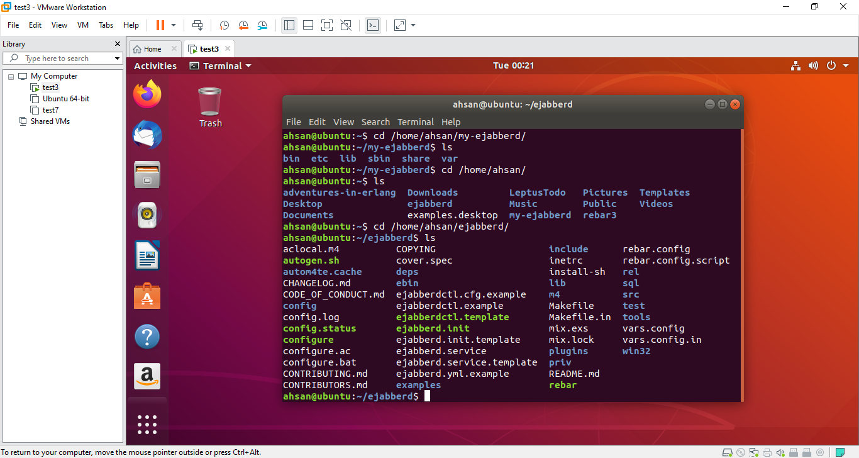Open the Tabs menu
859x458 pixels.
click(106, 25)
